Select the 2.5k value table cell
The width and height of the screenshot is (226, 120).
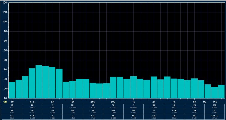(11, 117)
